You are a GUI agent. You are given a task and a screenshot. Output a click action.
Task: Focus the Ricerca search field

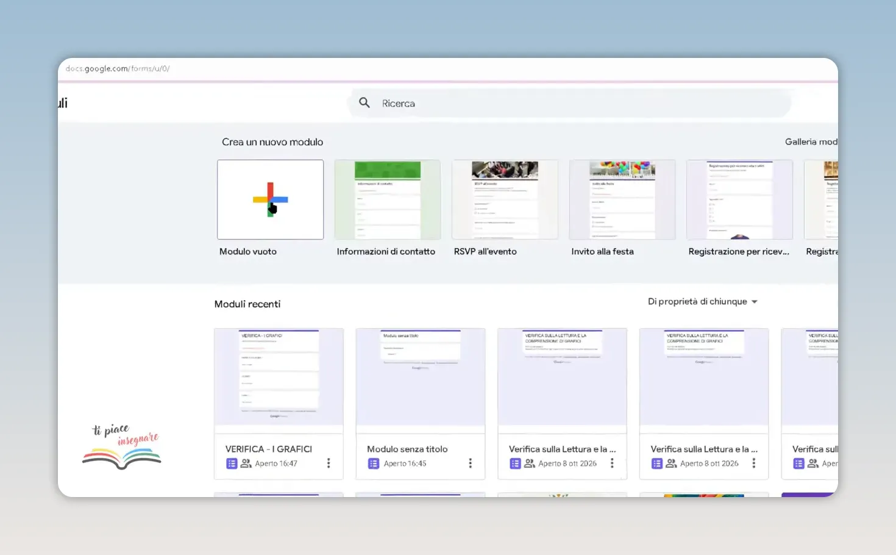570,103
